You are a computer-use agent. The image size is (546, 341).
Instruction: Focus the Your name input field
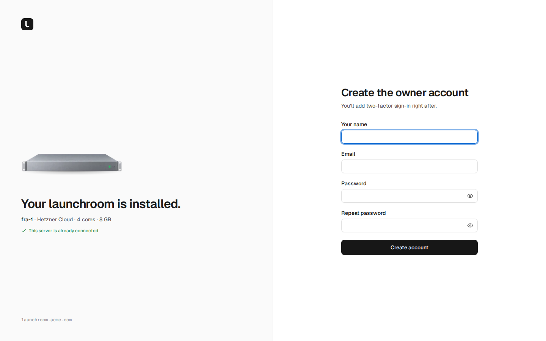coord(409,137)
